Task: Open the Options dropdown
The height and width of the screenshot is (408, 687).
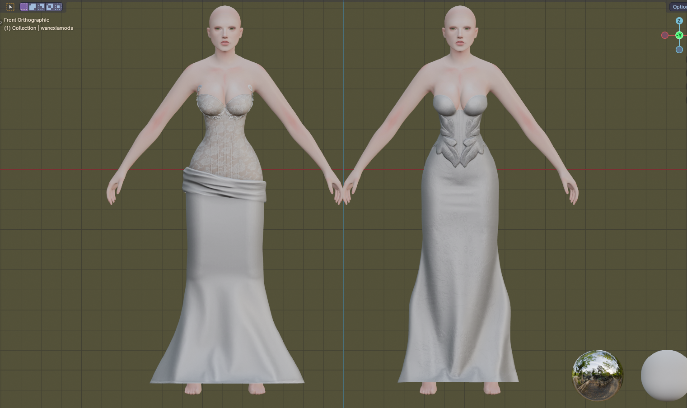Action: coord(678,7)
